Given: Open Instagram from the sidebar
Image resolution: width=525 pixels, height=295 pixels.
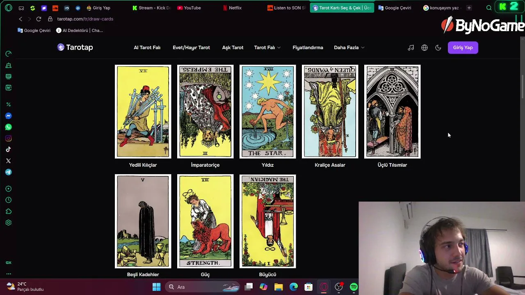Looking at the screenshot, I should pos(8,138).
